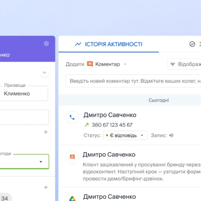The width and height of the screenshot is (201, 201).
Task: Edit the Призвіще field Клименко
Action: tap(24, 93)
